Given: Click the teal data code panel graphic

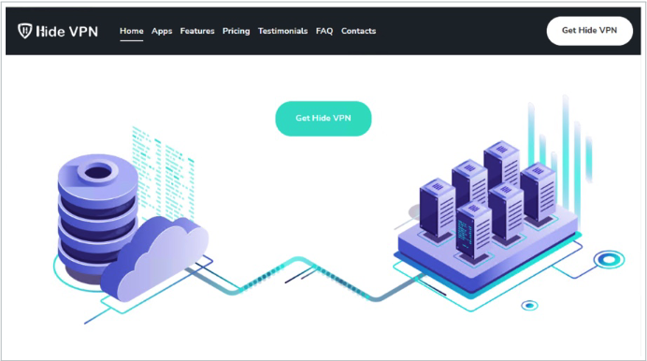Looking at the screenshot, I should point(163,173).
